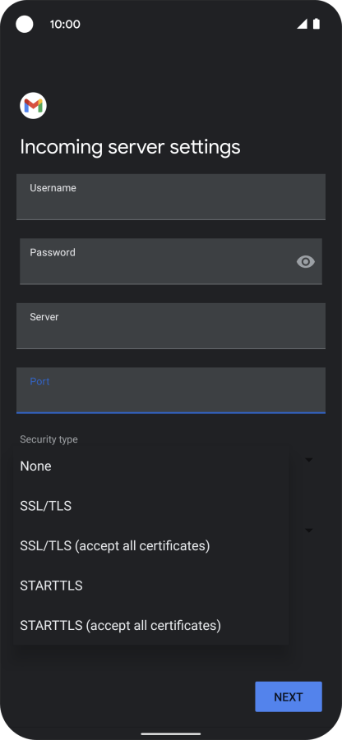Viewport: 342px width, 740px height.
Task: Choose the plain SSL/TLS option
Action: click(x=151, y=506)
